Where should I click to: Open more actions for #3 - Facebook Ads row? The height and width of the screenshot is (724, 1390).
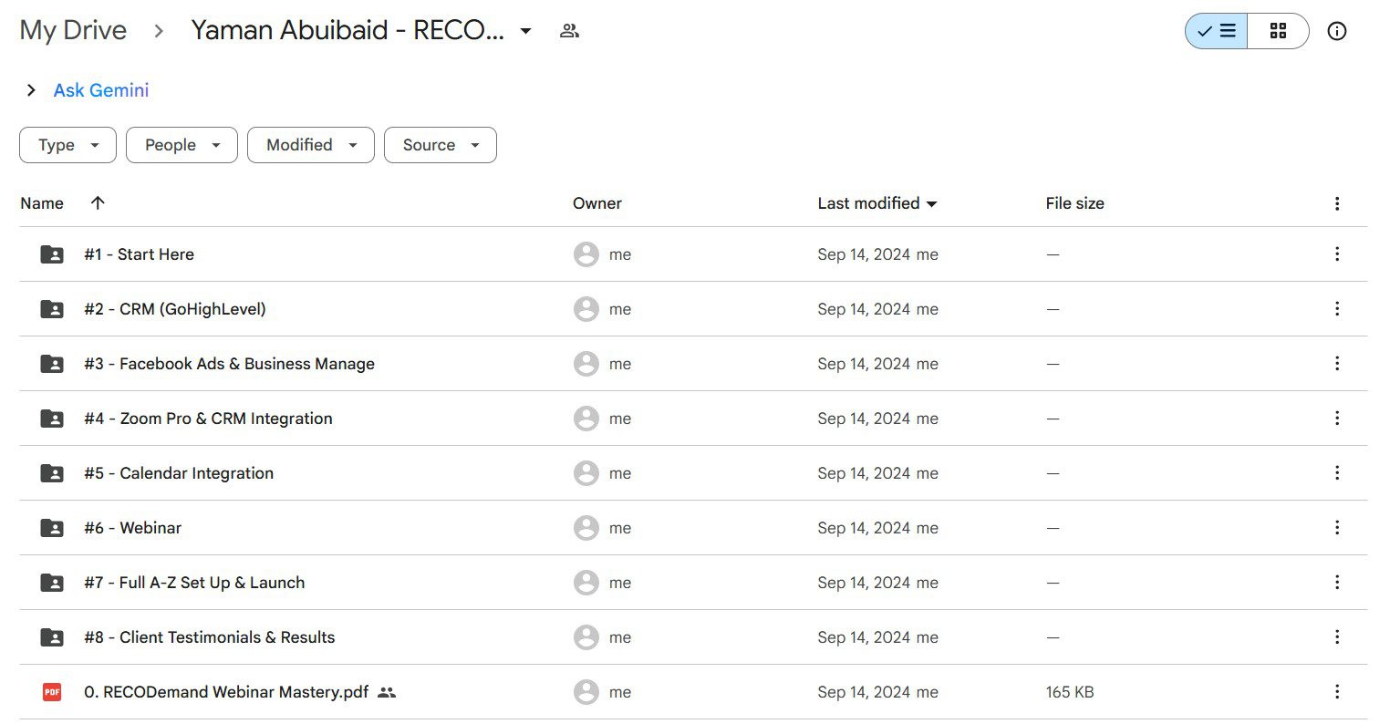pos(1337,364)
